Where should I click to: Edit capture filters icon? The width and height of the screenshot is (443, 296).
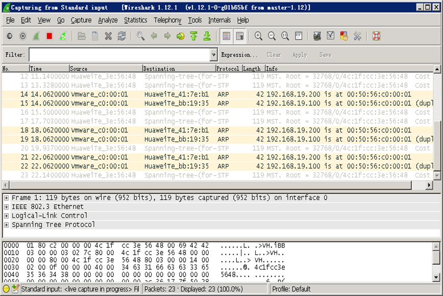[x=317, y=36]
